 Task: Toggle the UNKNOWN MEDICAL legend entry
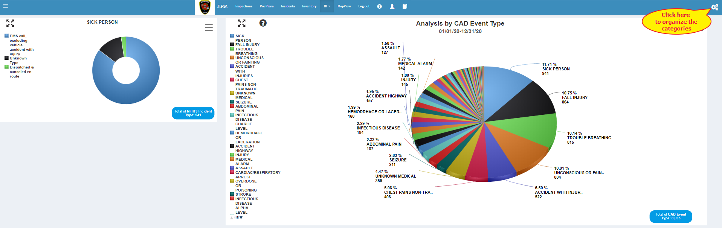coord(243,95)
